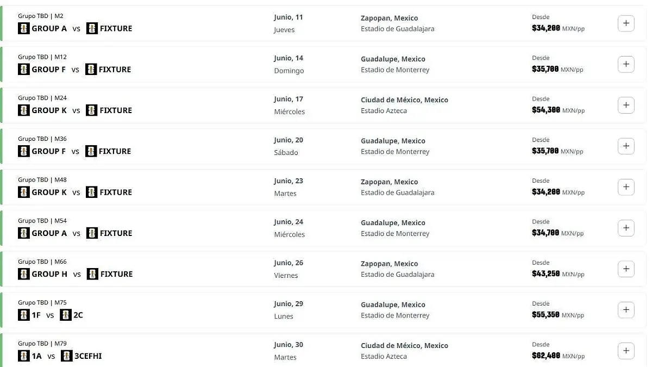Open plus button for M66 Group H match
The width and height of the screenshot is (652, 367).
626,269
